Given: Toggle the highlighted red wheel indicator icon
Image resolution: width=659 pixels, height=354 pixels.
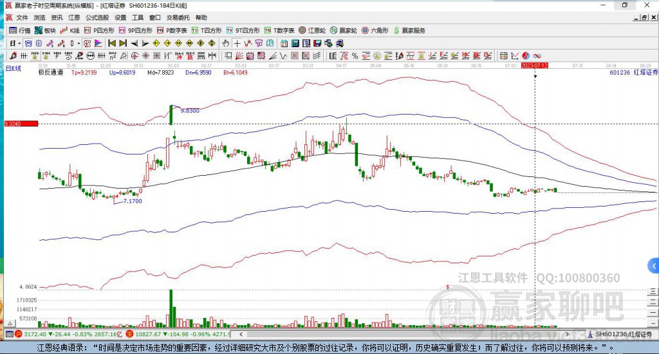Looking at the screenshot, I should point(87,43).
